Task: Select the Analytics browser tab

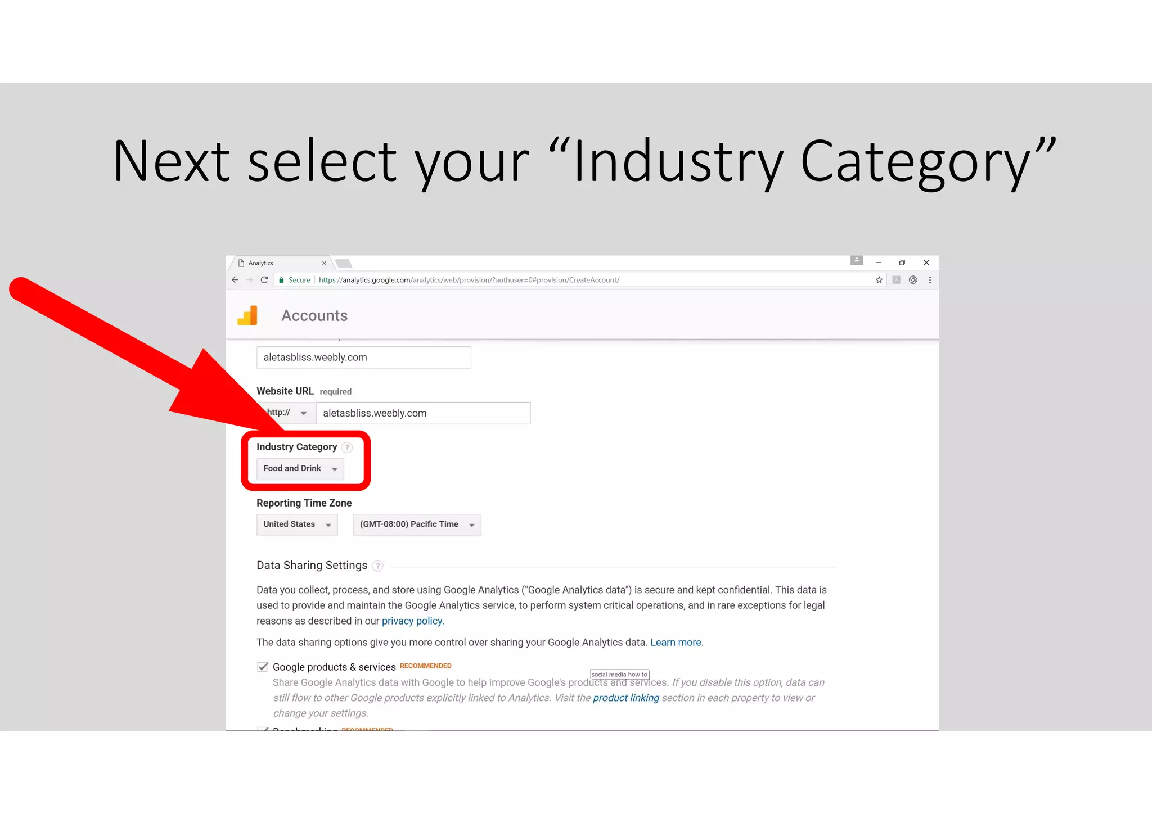Action: (x=281, y=263)
